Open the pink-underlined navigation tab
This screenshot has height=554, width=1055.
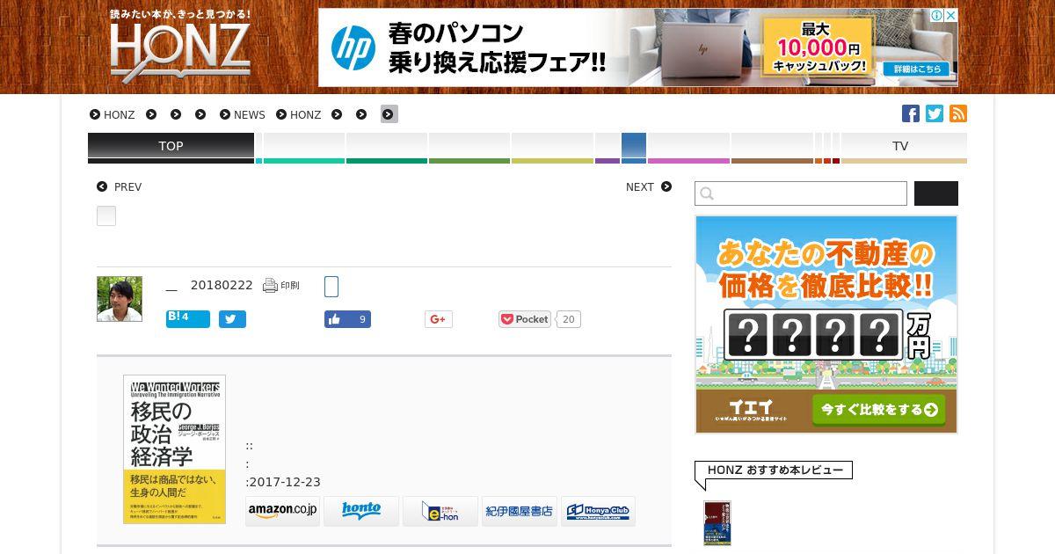[688, 147]
